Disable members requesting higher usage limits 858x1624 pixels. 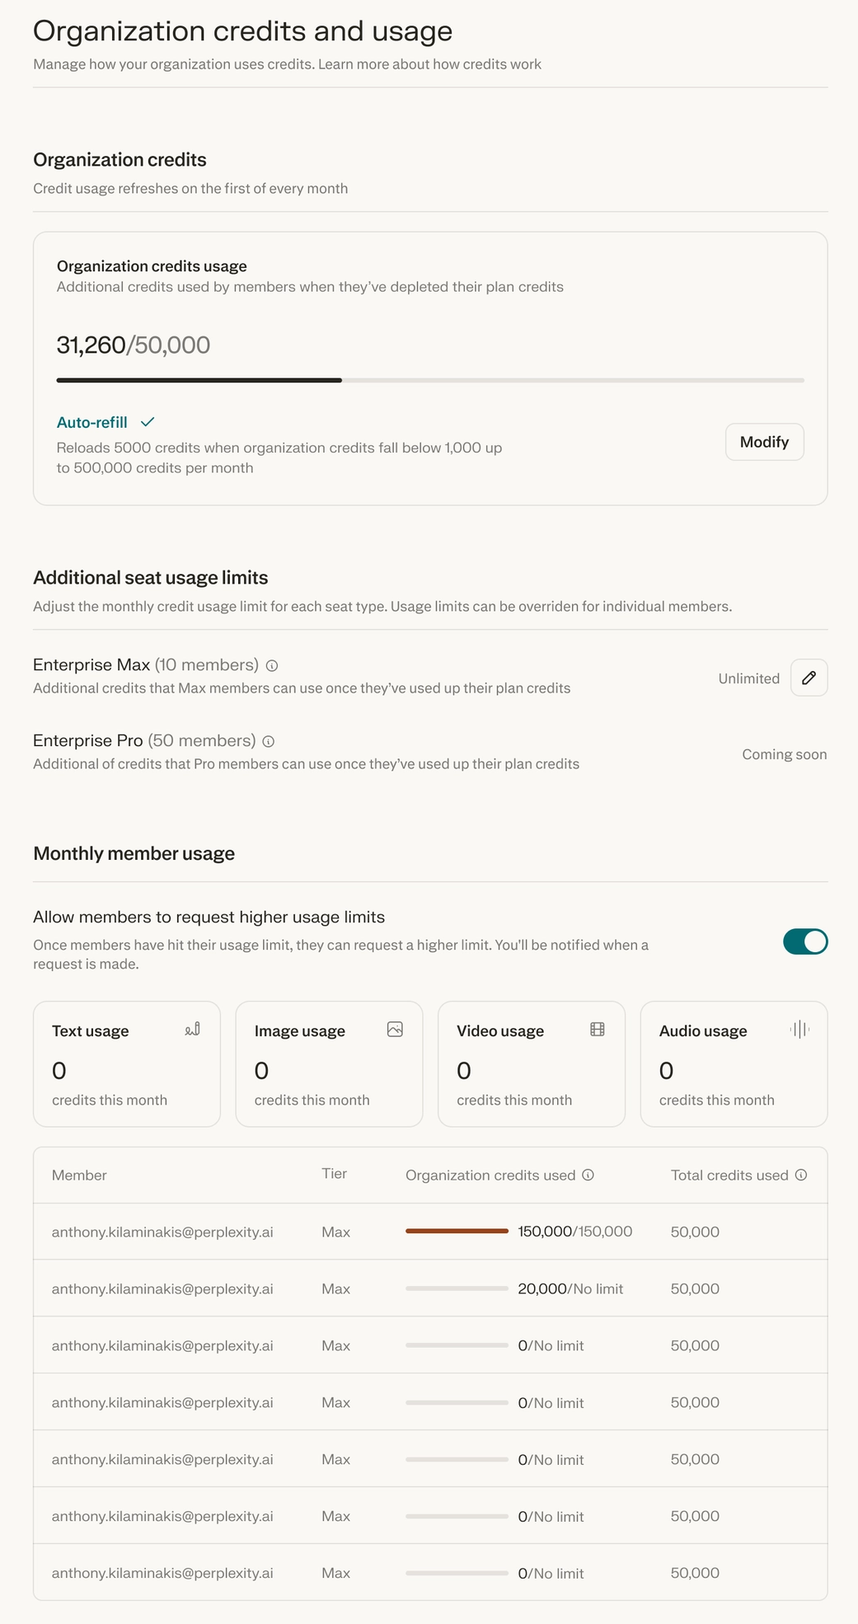pyautogui.click(x=805, y=941)
